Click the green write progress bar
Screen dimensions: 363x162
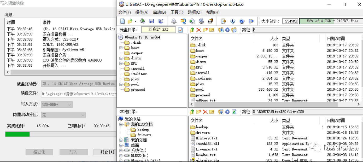(x=17, y=134)
